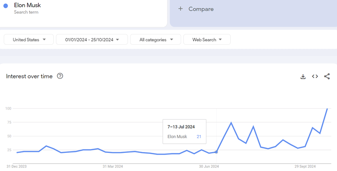Select the 7–13 Jul 2024 data point
Image resolution: width=337 pixels, height=171 pixels.
(x=217, y=152)
